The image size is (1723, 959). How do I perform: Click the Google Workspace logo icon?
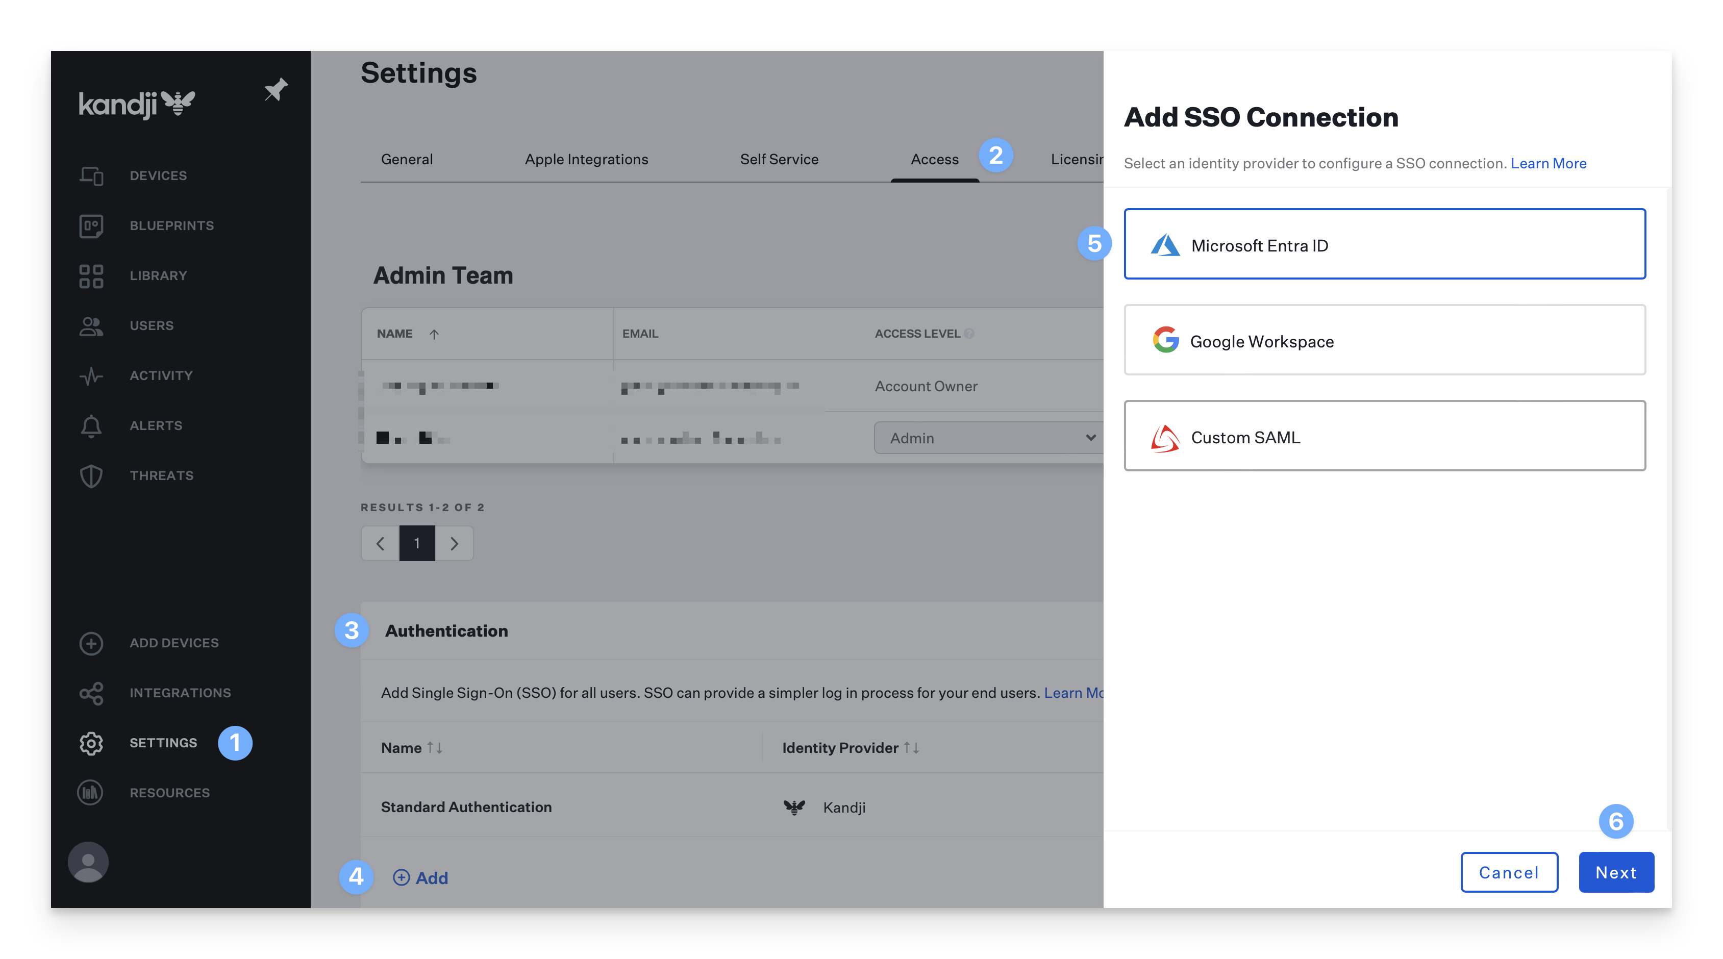(x=1165, y=340)
